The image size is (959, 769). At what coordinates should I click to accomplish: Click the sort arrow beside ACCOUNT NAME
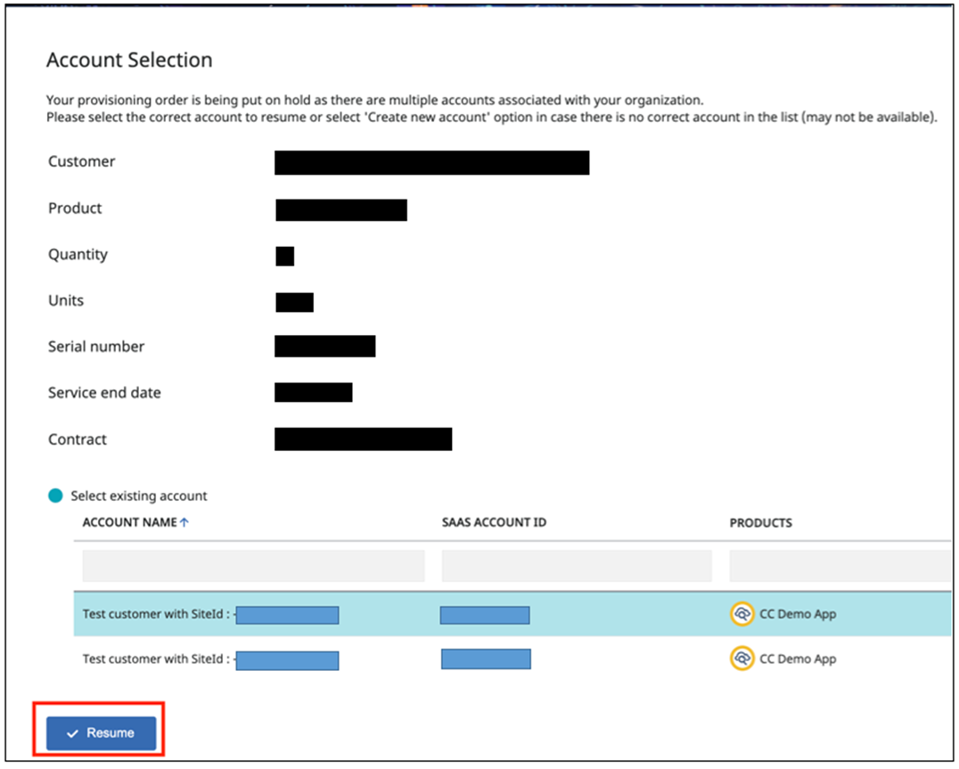(x=184, y=523)
